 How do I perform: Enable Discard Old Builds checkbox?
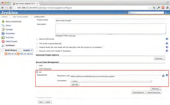37,39
